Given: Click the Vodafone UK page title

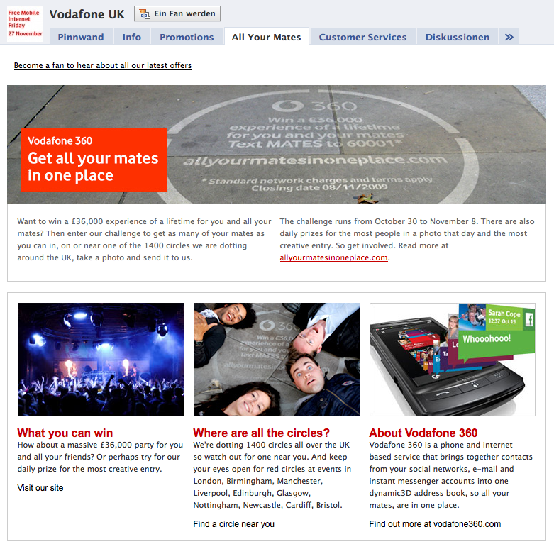Looking at the screenshot, I should pyautogui.click(x=87, y=14).
